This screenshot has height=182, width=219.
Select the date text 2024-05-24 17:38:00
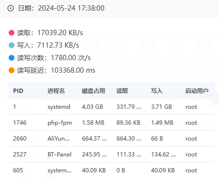(71, 8)
